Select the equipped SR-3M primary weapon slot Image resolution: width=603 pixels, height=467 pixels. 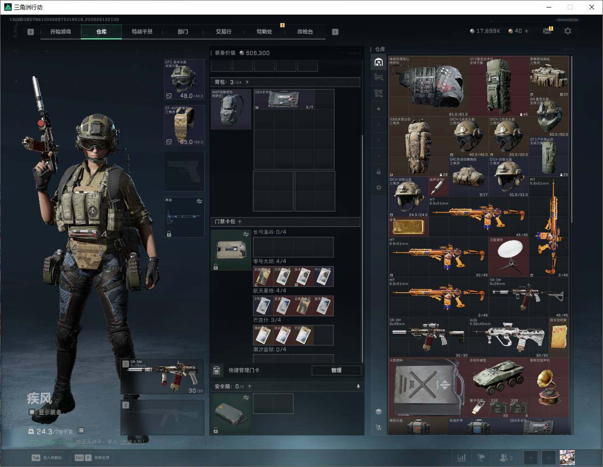(162, 377)
